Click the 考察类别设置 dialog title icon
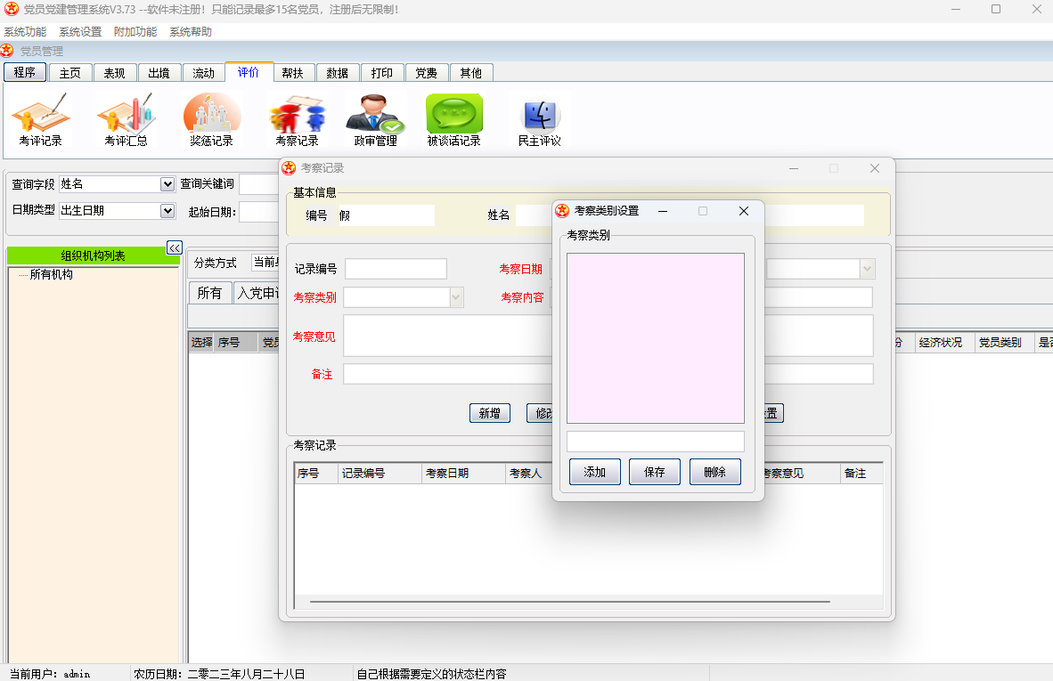This screenshot has height=681, width=1053. (562, 211)
